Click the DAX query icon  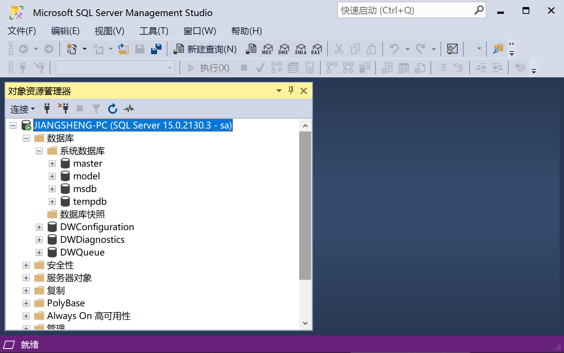[317, 49]
